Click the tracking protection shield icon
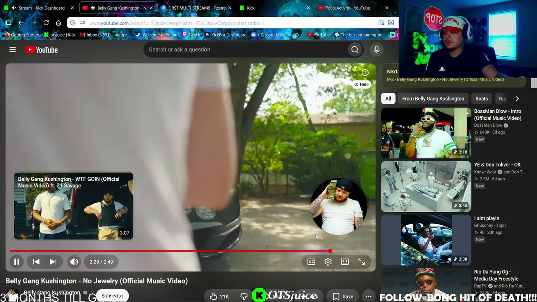Viewport: 537px width, 302px height. pyautogui.click(x=73, y=23)
